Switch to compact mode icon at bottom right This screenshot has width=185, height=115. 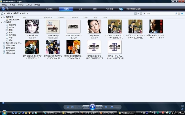click(x=182, y=109)
